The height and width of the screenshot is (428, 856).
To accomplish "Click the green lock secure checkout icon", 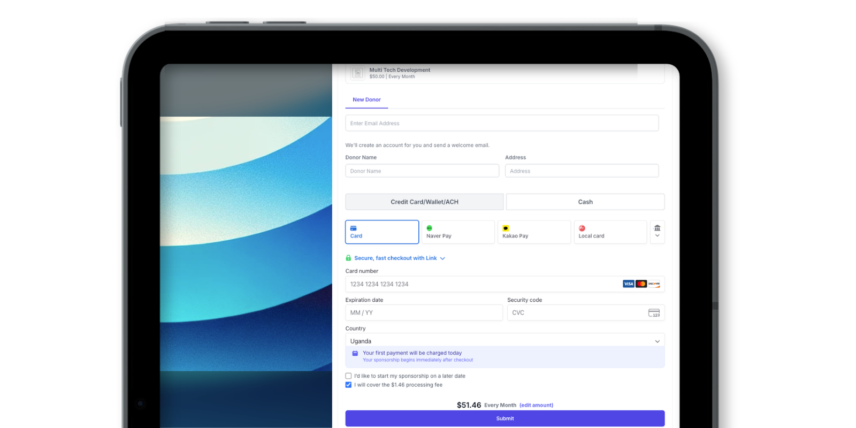I will (x=348, y=258).
